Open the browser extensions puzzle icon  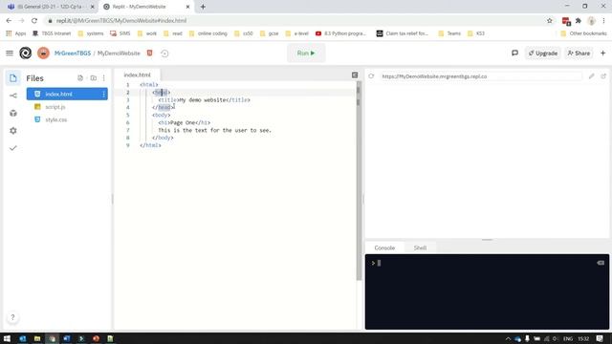click(x=579, y=21)
